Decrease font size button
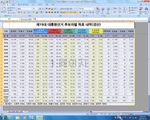 (x=43, y=9)
